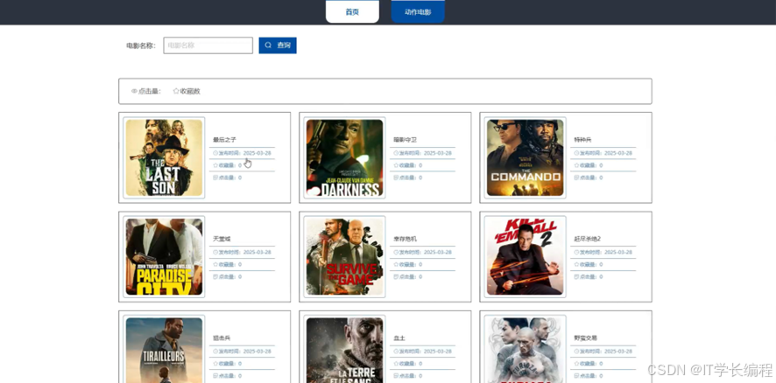Click the clock icon on 狙击兵 card
This screenshot has width=776, height=383.
(215, 352)
